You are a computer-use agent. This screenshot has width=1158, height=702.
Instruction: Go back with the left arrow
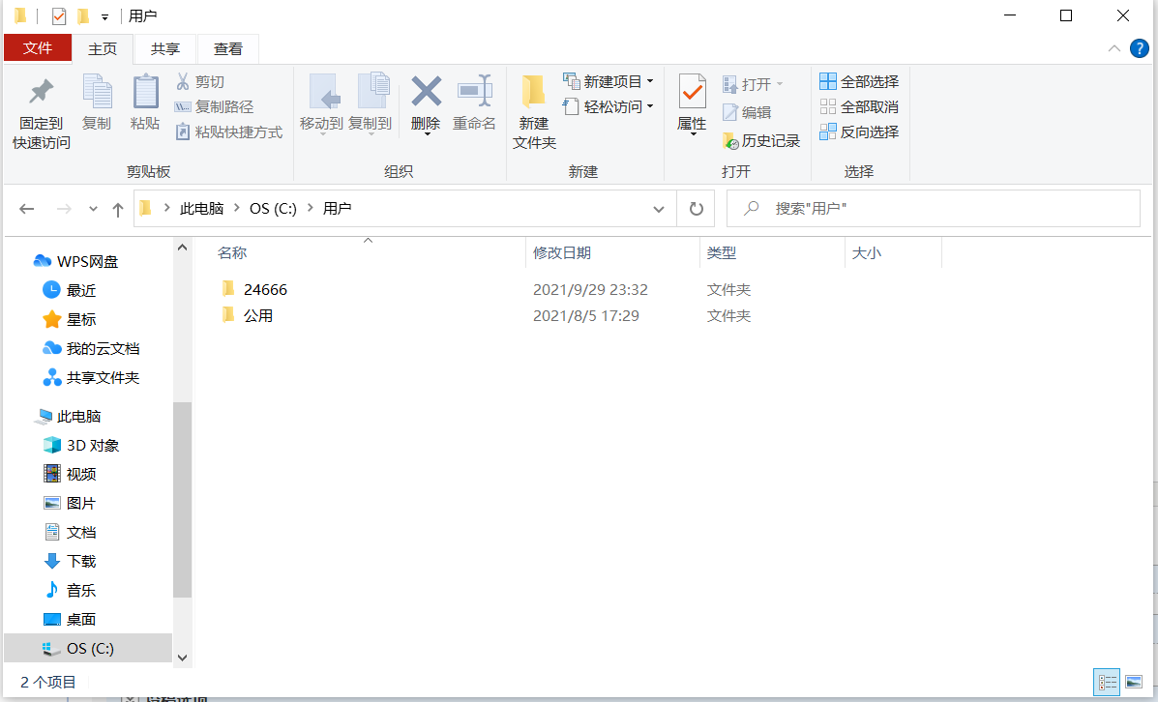click(x=26, y=209)
